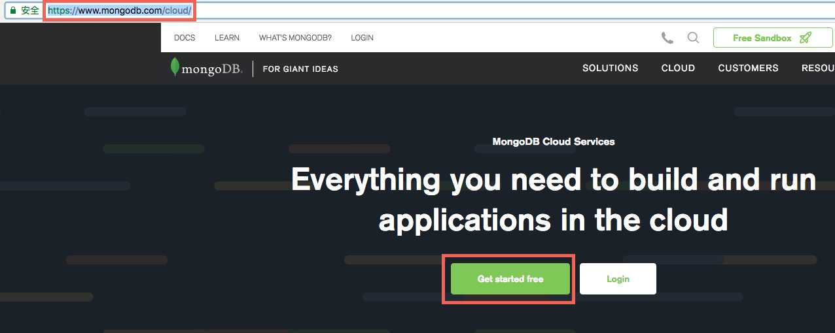The image size is (835, 333).
Task: Click LOGIN in top navigation
Action: click(x=362, y=38)
